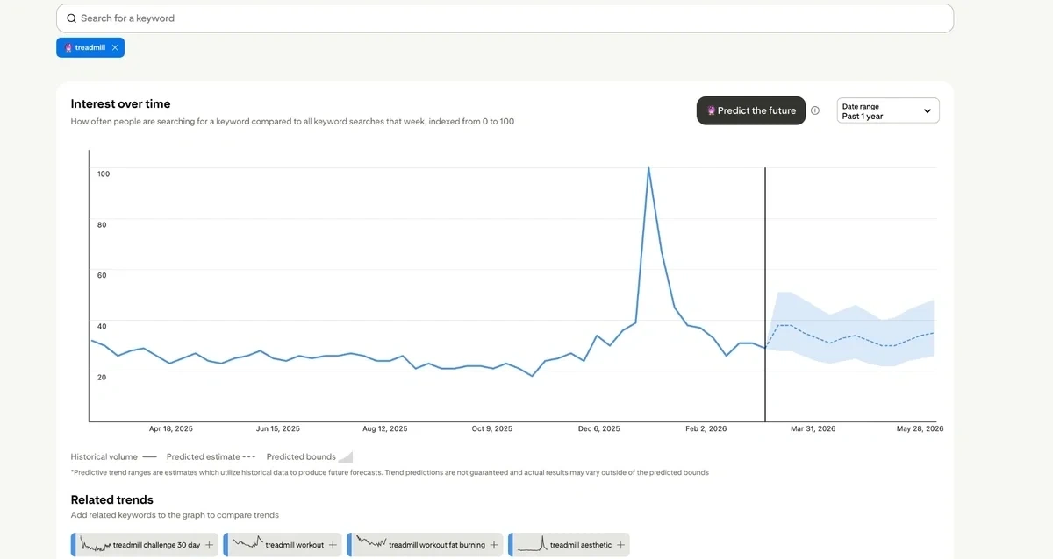Remove the treadmill keyword chip
This screenshot has width=1053, height=559.
pyautogui.click(x=115, y=48)
